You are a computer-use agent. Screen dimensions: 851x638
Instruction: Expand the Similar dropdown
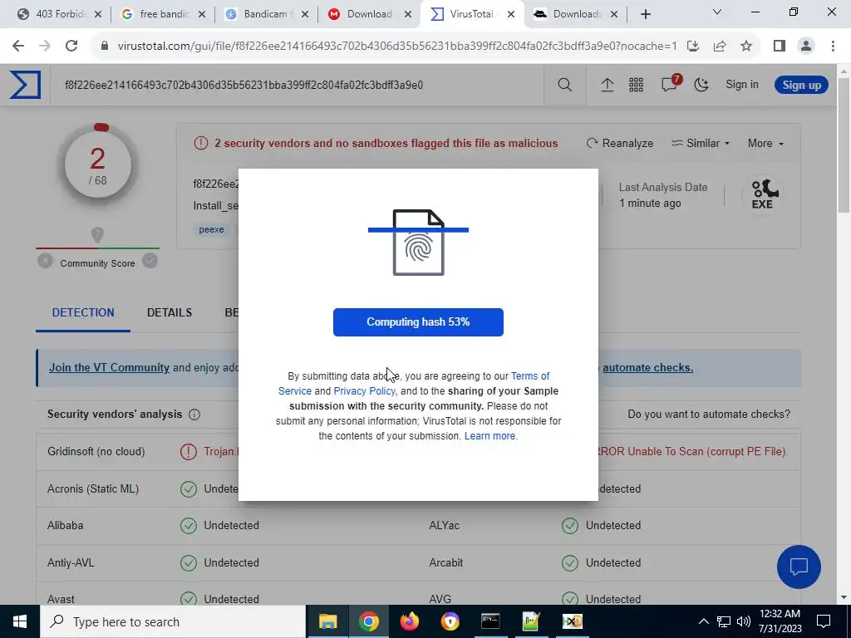click(x=700, y=143)
